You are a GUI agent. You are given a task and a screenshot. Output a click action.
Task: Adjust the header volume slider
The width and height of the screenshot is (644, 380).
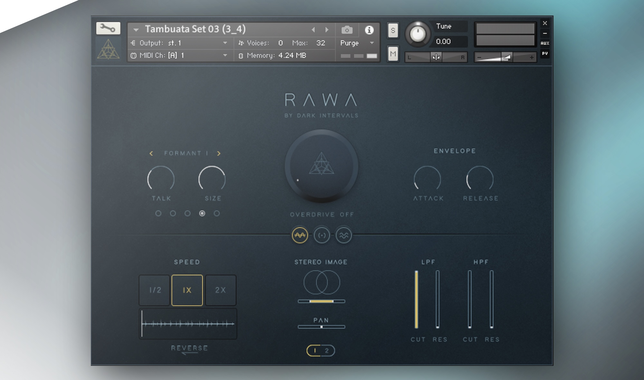click(505, 57)
